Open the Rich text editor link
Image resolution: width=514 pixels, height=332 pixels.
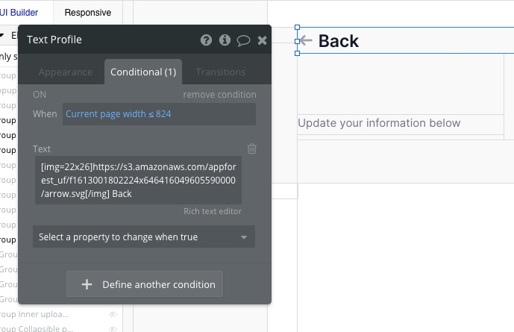pyautogui.click(x=212, y=211)
